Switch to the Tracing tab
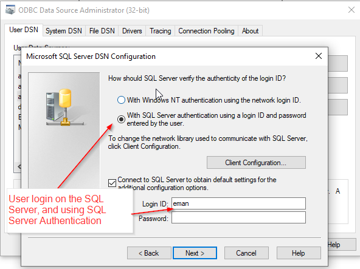The width and height of the screenshot is (360, 269). [x=161, y=31]
